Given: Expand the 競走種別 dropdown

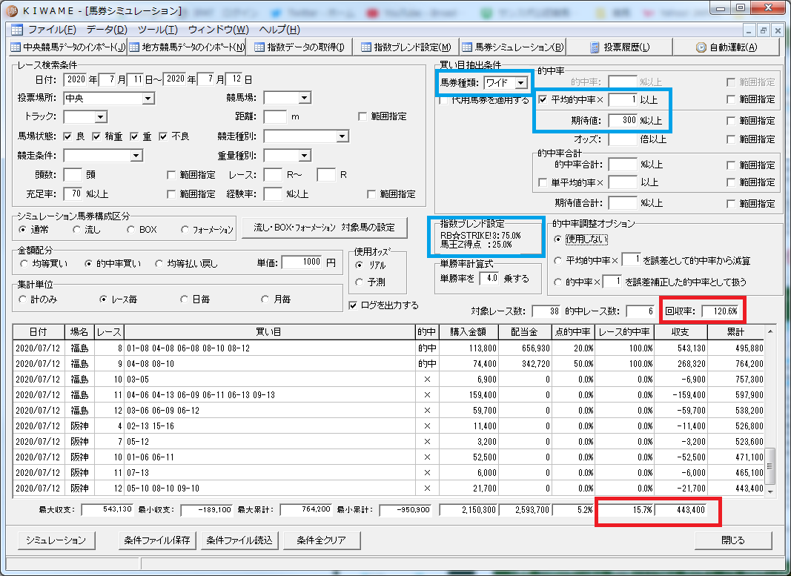Looking at the screenshot, I should pyautogui.click(x=342, y=136).
